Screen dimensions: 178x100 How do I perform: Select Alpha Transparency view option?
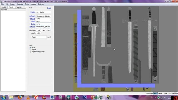[x=31, y=52]
